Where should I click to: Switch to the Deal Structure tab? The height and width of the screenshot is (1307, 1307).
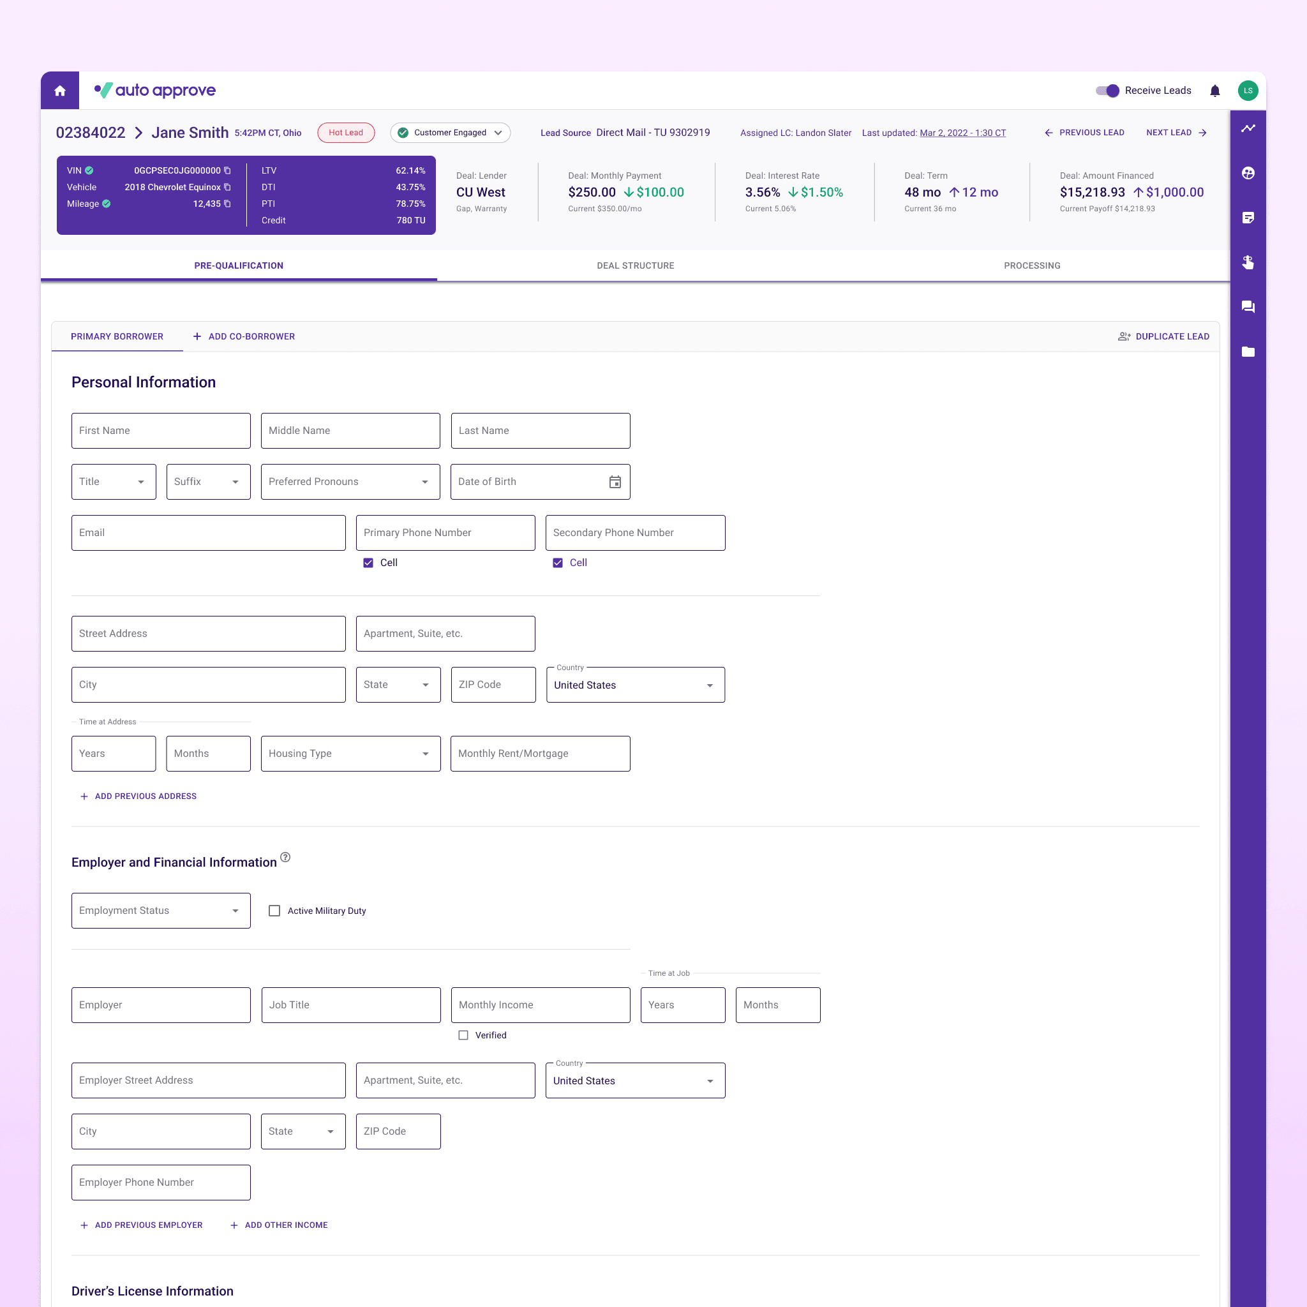[635, 266]
